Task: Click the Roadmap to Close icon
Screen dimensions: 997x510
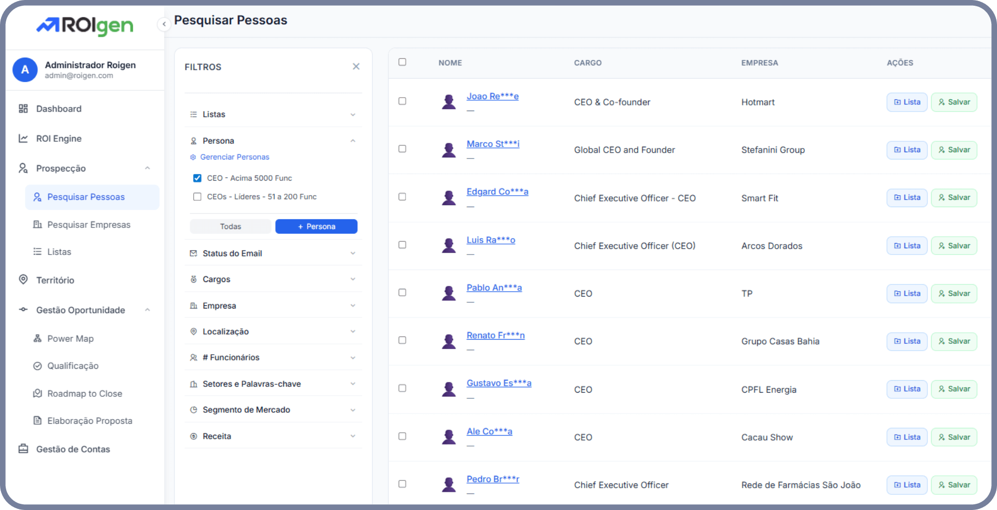Action: 37,393
